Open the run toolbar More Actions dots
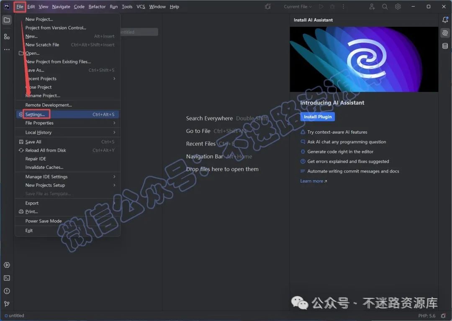 pos(343,7)
